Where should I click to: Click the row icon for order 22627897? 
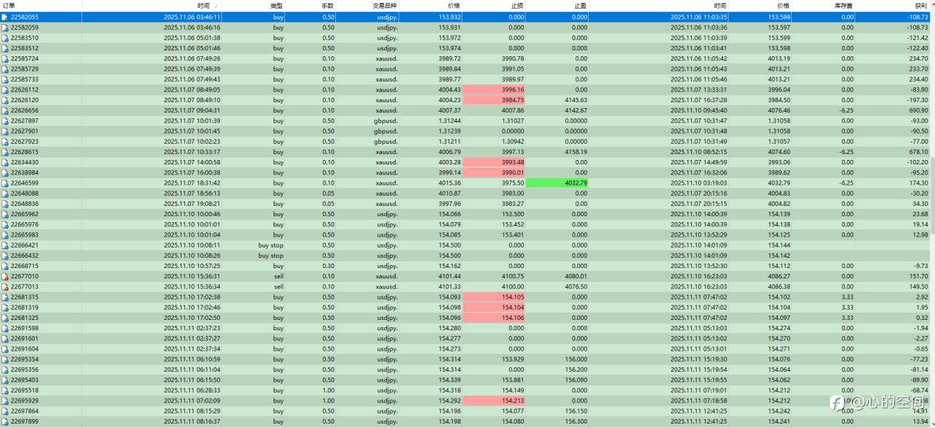coord(4,121)
